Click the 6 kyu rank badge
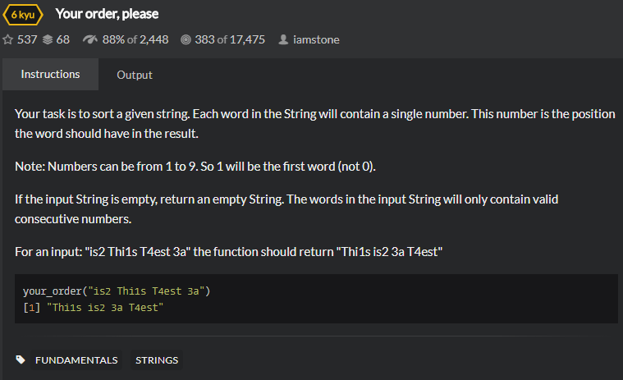The height and width of the screenshot is (380, 623). 25,14
